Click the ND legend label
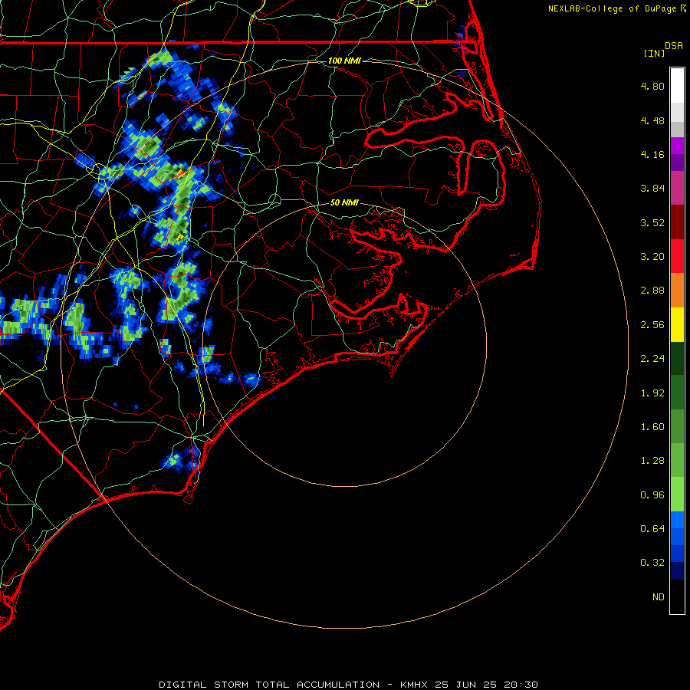 pos(659,597)
